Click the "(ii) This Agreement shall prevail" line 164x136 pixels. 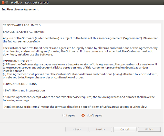80,76
